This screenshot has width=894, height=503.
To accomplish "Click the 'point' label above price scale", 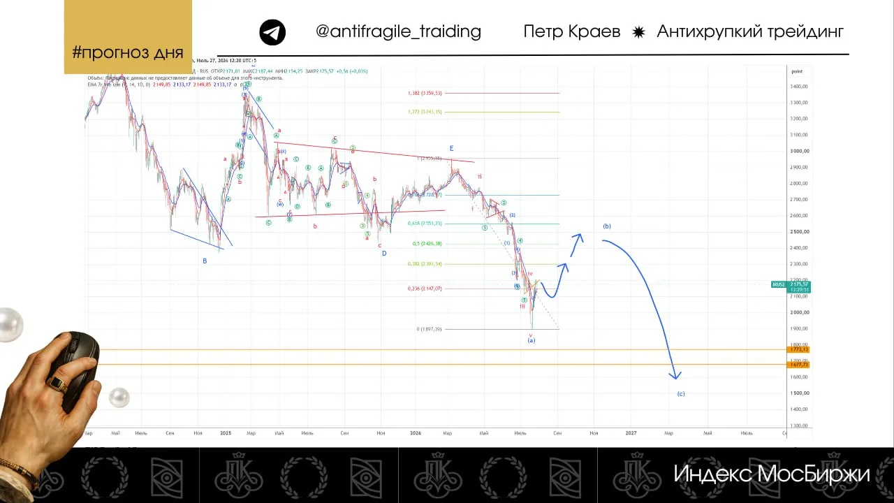I will (797, 71).
